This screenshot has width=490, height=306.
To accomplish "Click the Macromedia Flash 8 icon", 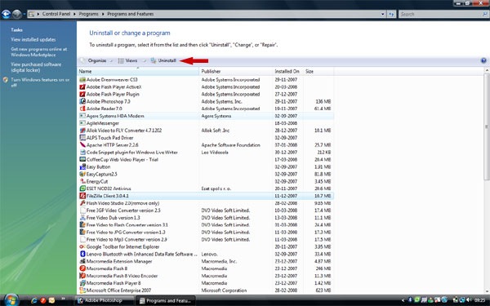I will (x=82, y=268).
